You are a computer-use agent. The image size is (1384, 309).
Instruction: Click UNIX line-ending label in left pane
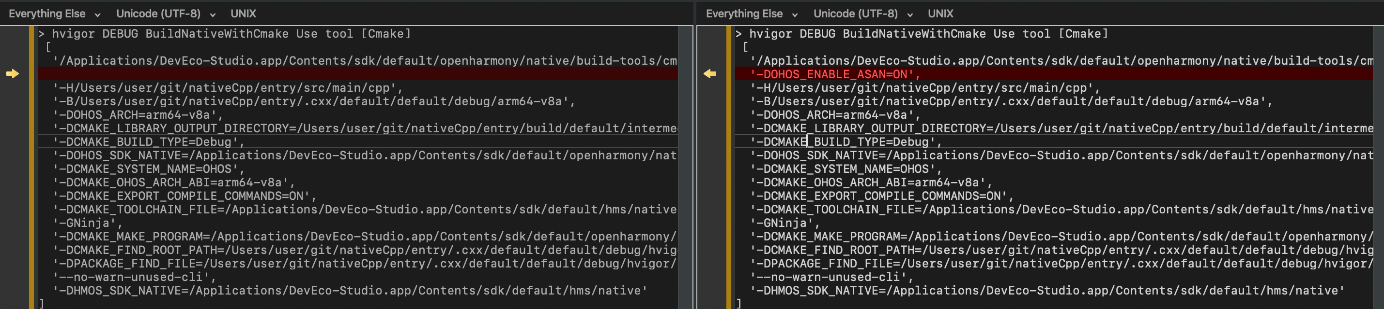(243, 14)
